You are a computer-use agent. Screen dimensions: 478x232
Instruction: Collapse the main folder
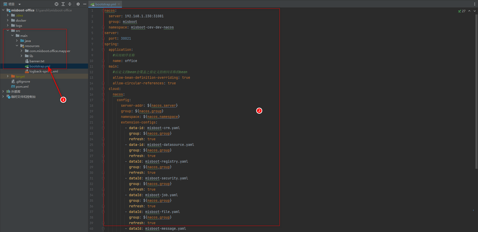coord(12,36)
